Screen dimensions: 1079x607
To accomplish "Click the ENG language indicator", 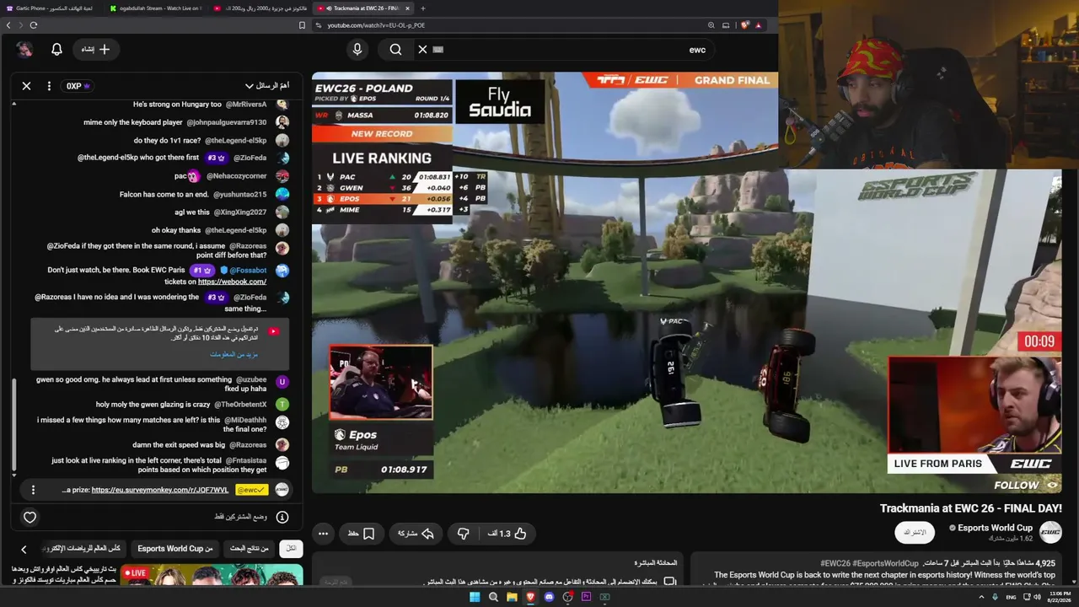I will point(1011,597).
